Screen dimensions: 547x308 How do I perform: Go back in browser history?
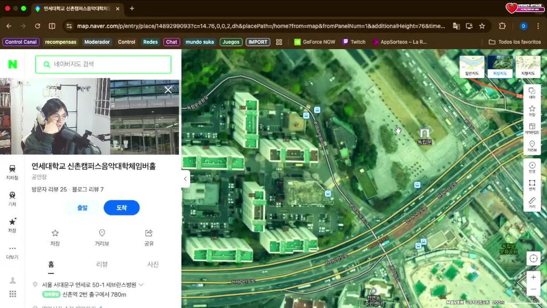point(9,26)
